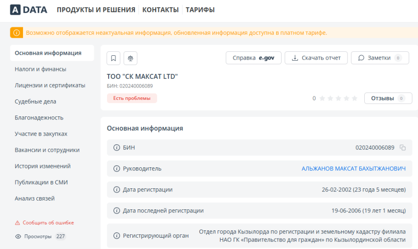Screen dimensions: 418x249
Task: Click info icon next to Дата регистрации
Action: tap(116, 190)
